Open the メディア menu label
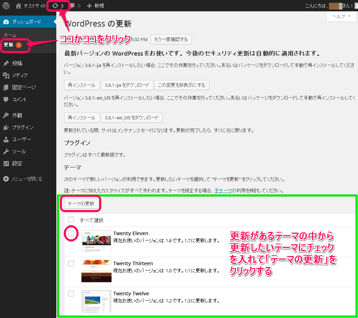Viewport: 358px width, 318px height. point(20,75)
